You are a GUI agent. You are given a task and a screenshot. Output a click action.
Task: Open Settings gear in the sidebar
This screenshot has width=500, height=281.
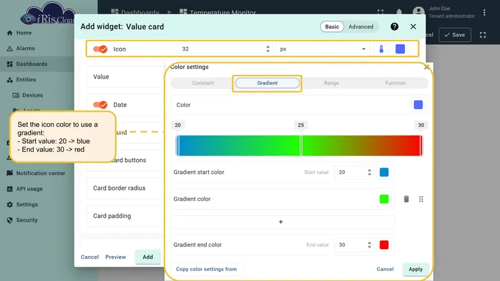click(x=27, y=205)
